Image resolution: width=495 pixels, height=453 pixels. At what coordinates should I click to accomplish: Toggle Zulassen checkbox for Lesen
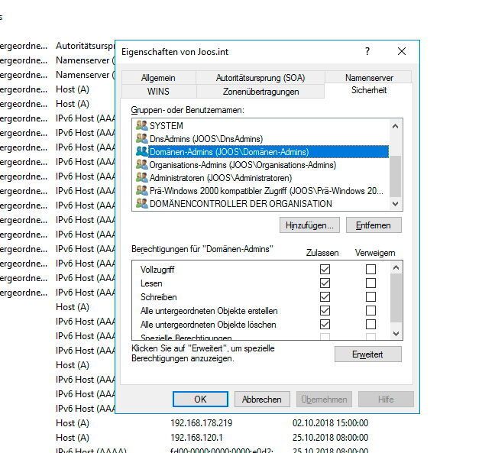pyautogui.click(x=325, y=283)
